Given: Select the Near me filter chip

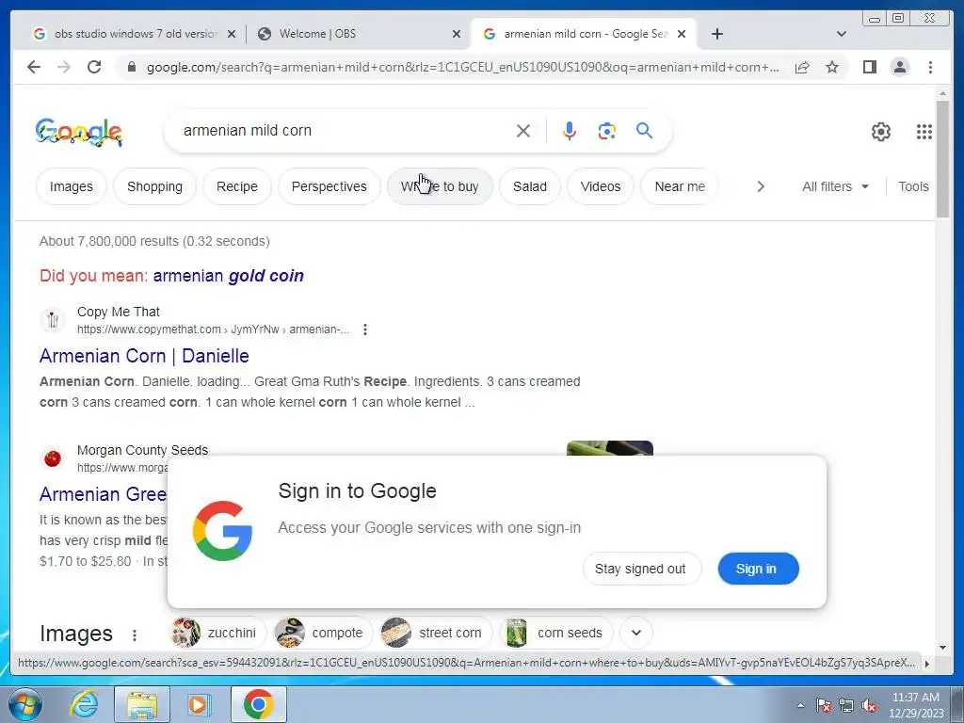Looking at the screenshot, I should pos(680,186).
